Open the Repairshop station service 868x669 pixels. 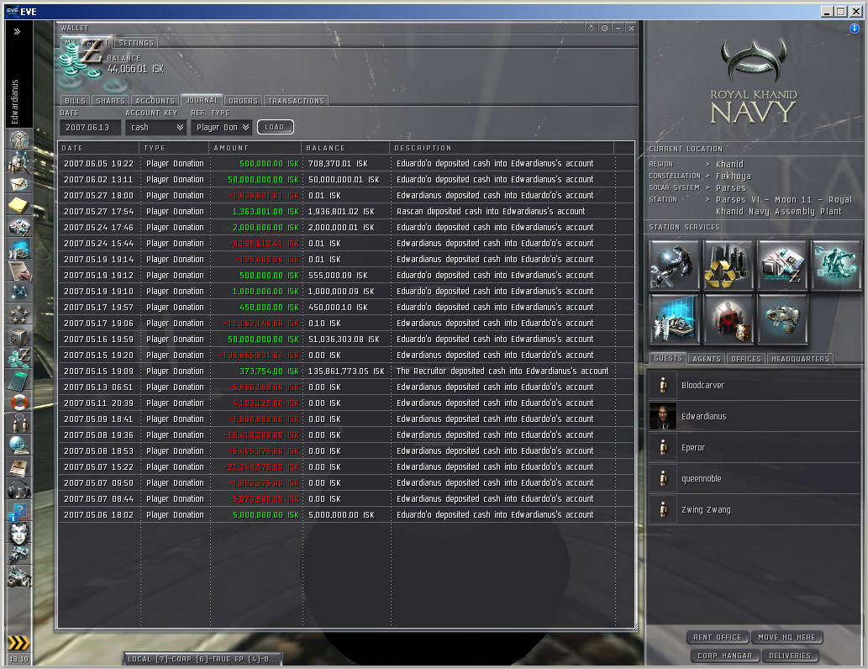(x=674, y=265)
